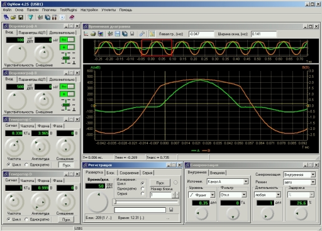
Task: Switch to Частота tab in Generator C
Action: click(27, 126)
